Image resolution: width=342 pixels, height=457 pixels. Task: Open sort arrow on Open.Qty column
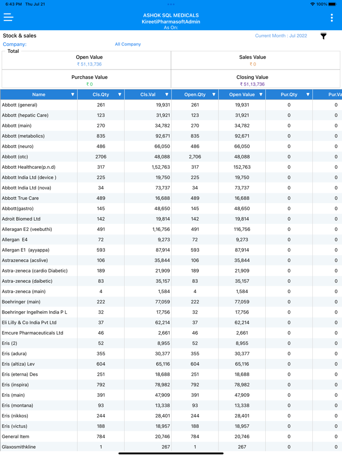pos(214,94)
